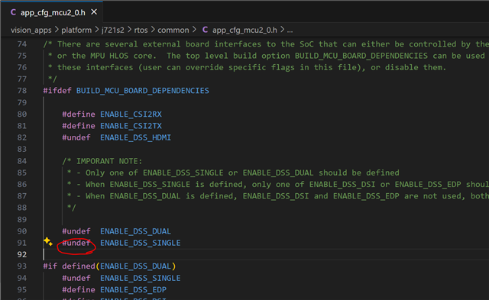Expand the breadcrumb ellipsis symbols

pos(290,31)
